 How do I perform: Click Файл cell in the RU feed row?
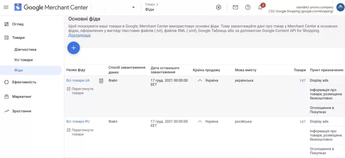pyautogui.click(x=113, y=121)
